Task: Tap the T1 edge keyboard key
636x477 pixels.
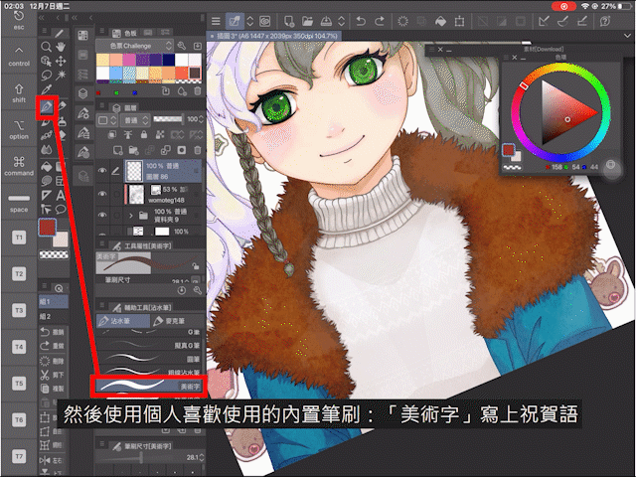Action: (x=19, y=238)
